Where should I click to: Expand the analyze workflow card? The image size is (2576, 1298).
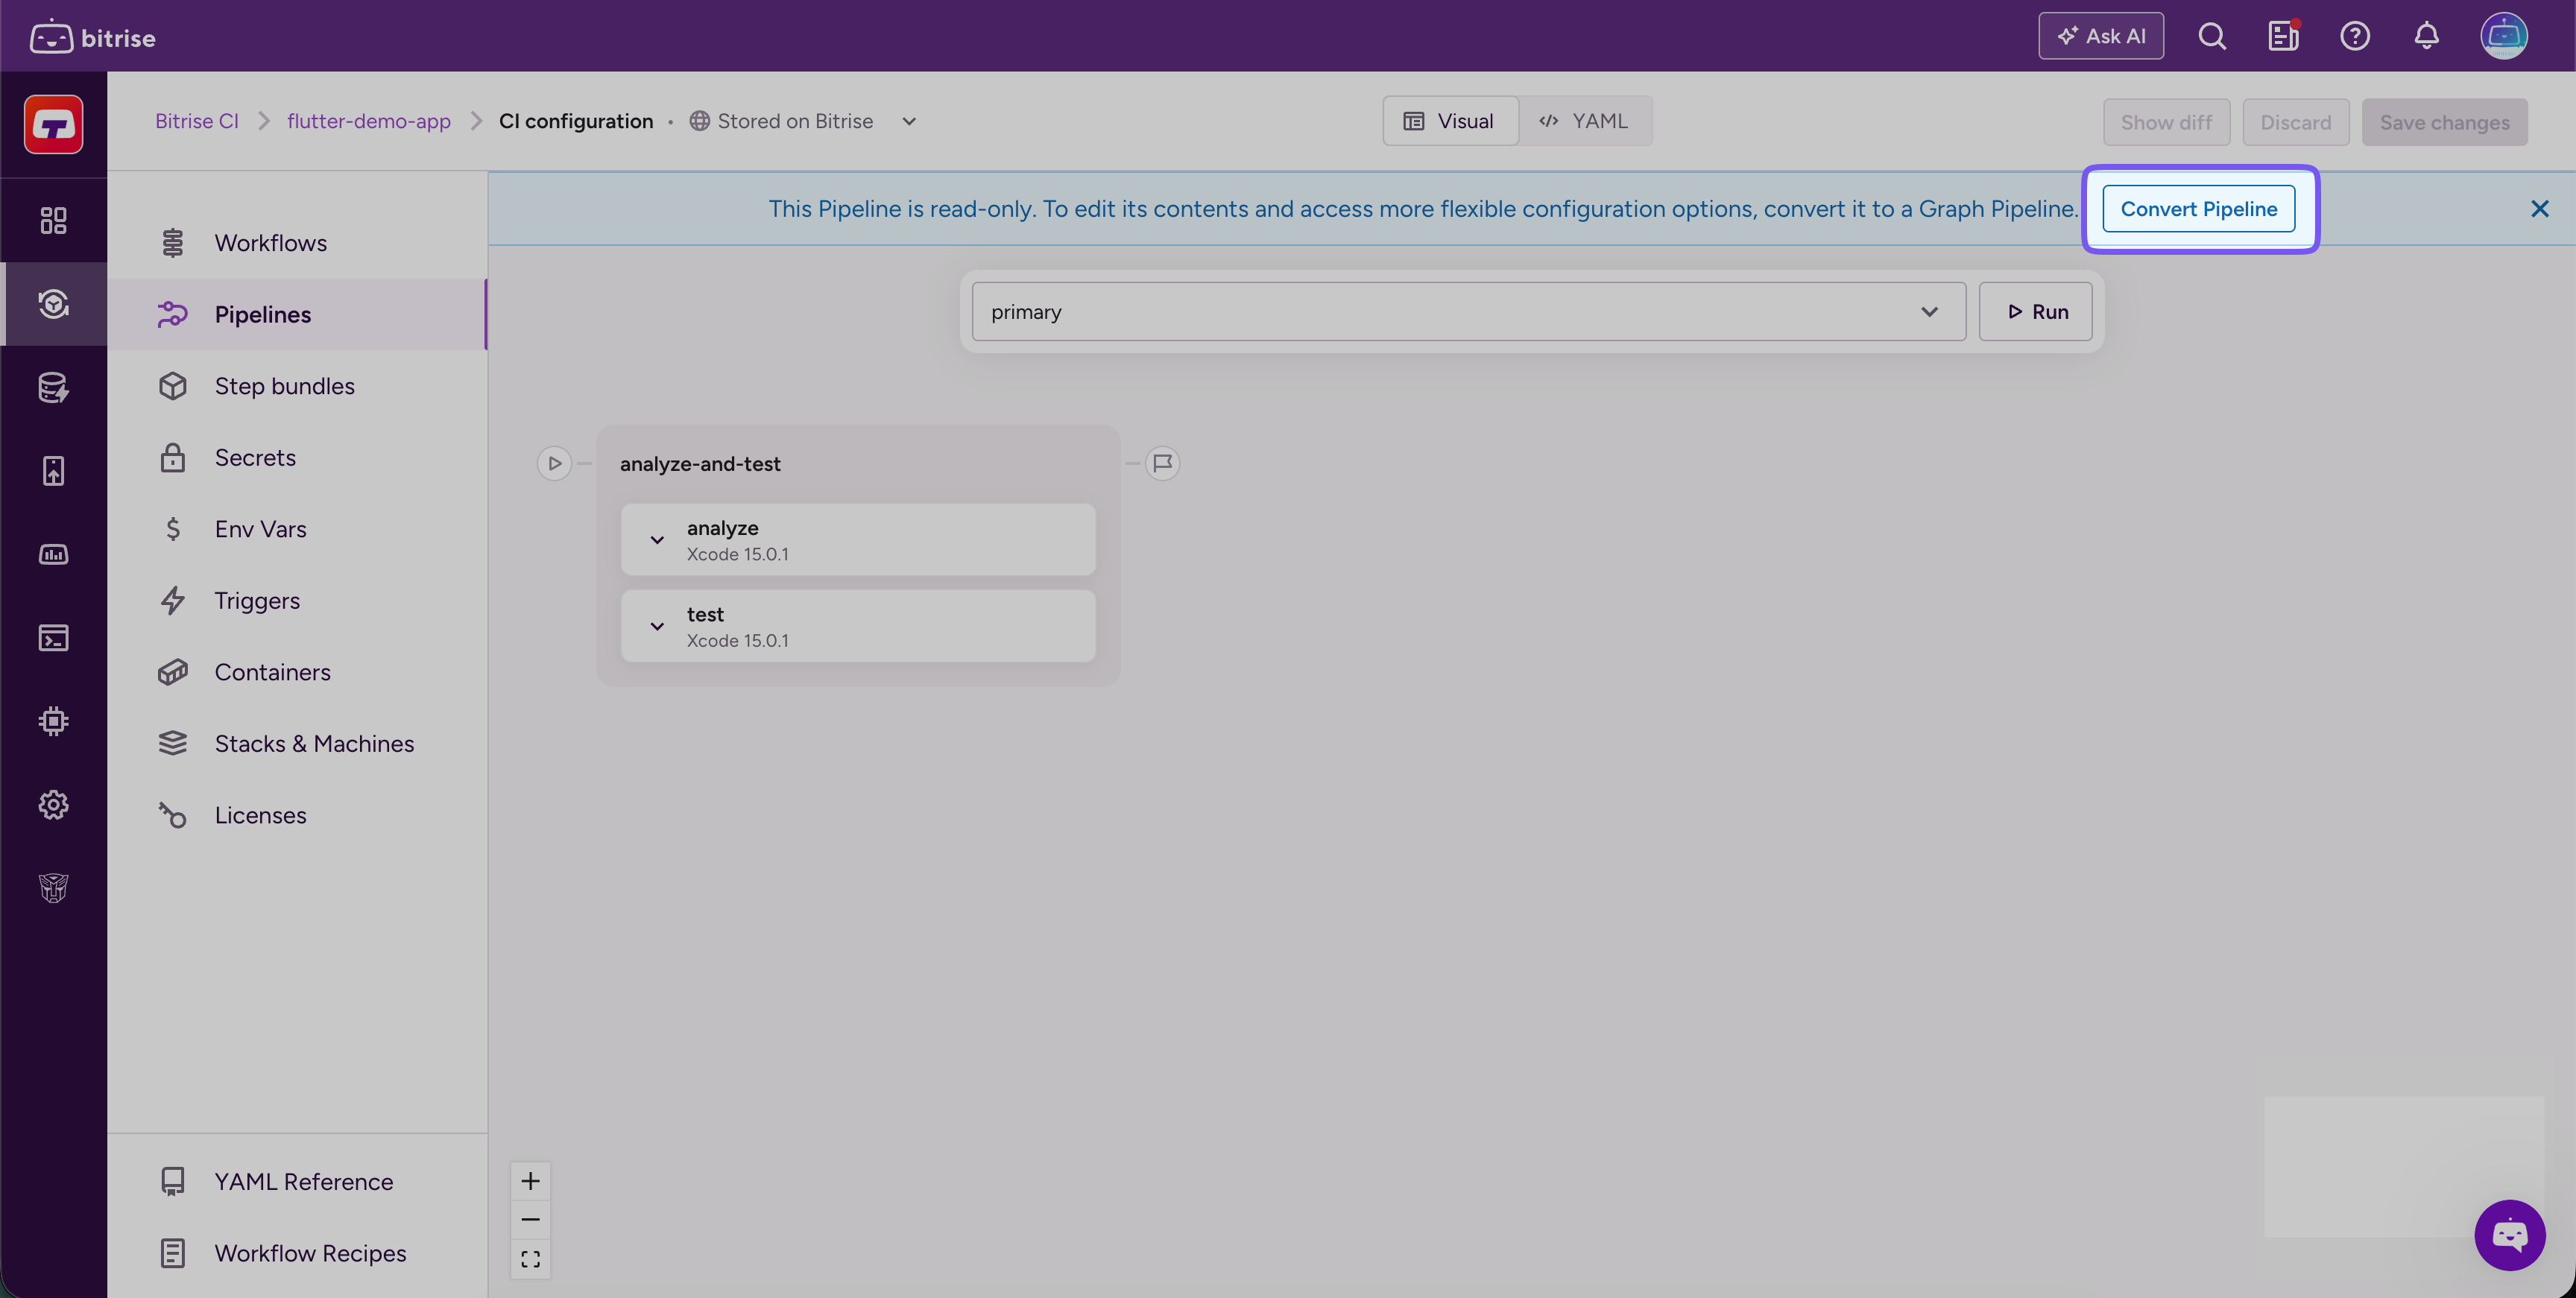pos(657,540)
